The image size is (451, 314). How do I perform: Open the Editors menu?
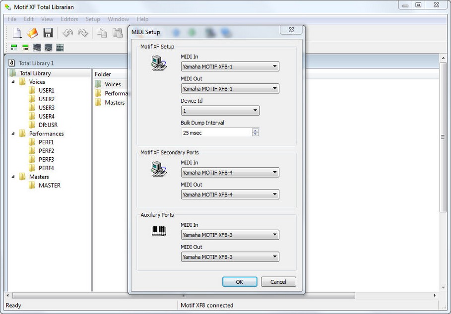point(69,19)
